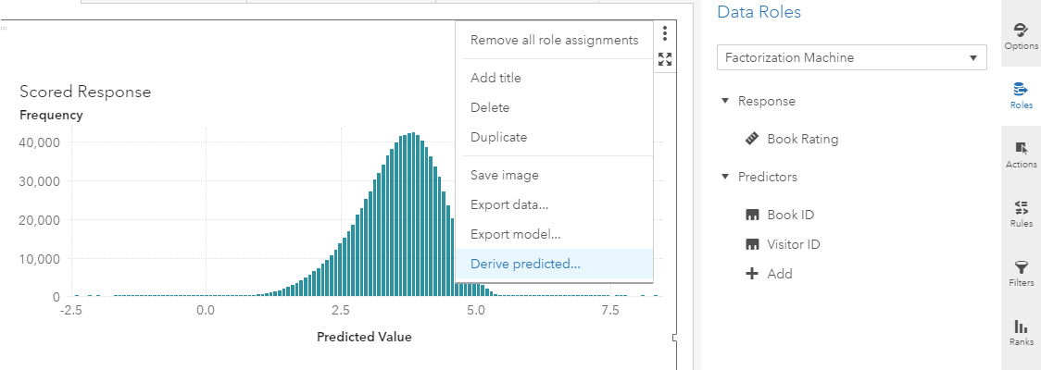The width and height of the screenshot is (1041, 370).
Task: Open the Rules pane icon
Action: [1021, 213]
